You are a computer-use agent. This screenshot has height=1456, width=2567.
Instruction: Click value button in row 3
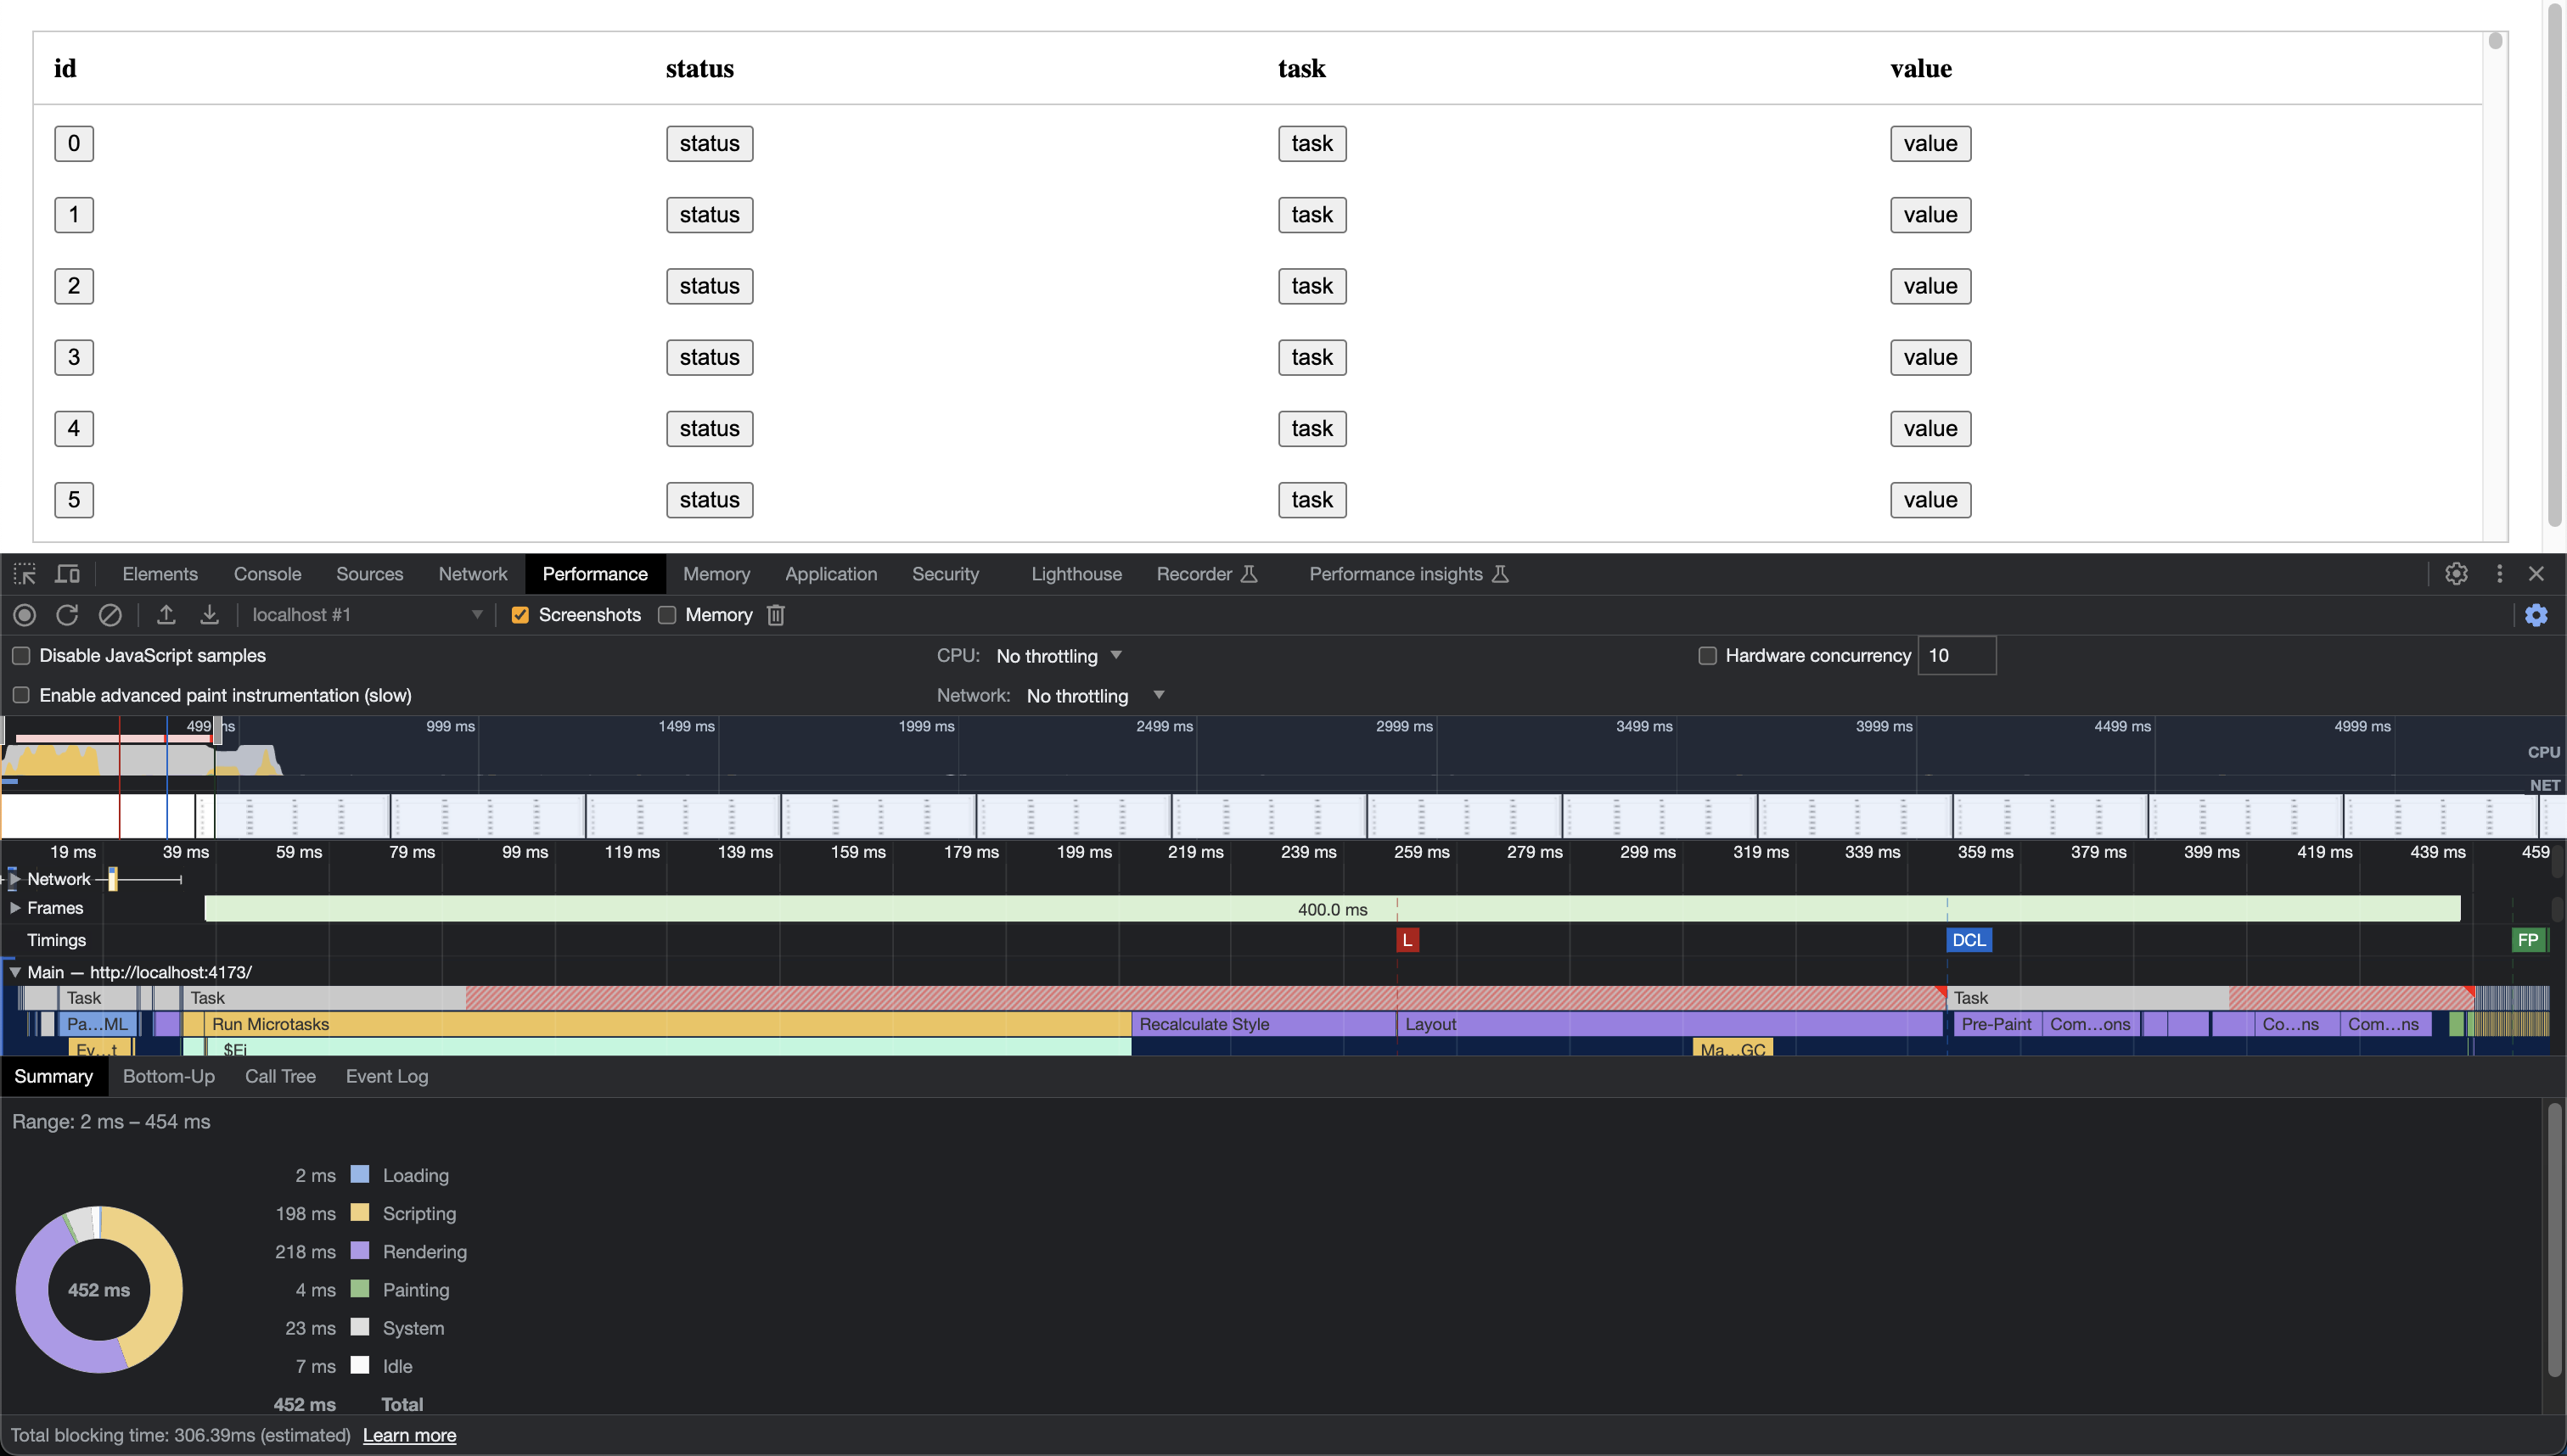click(1929, 358)
